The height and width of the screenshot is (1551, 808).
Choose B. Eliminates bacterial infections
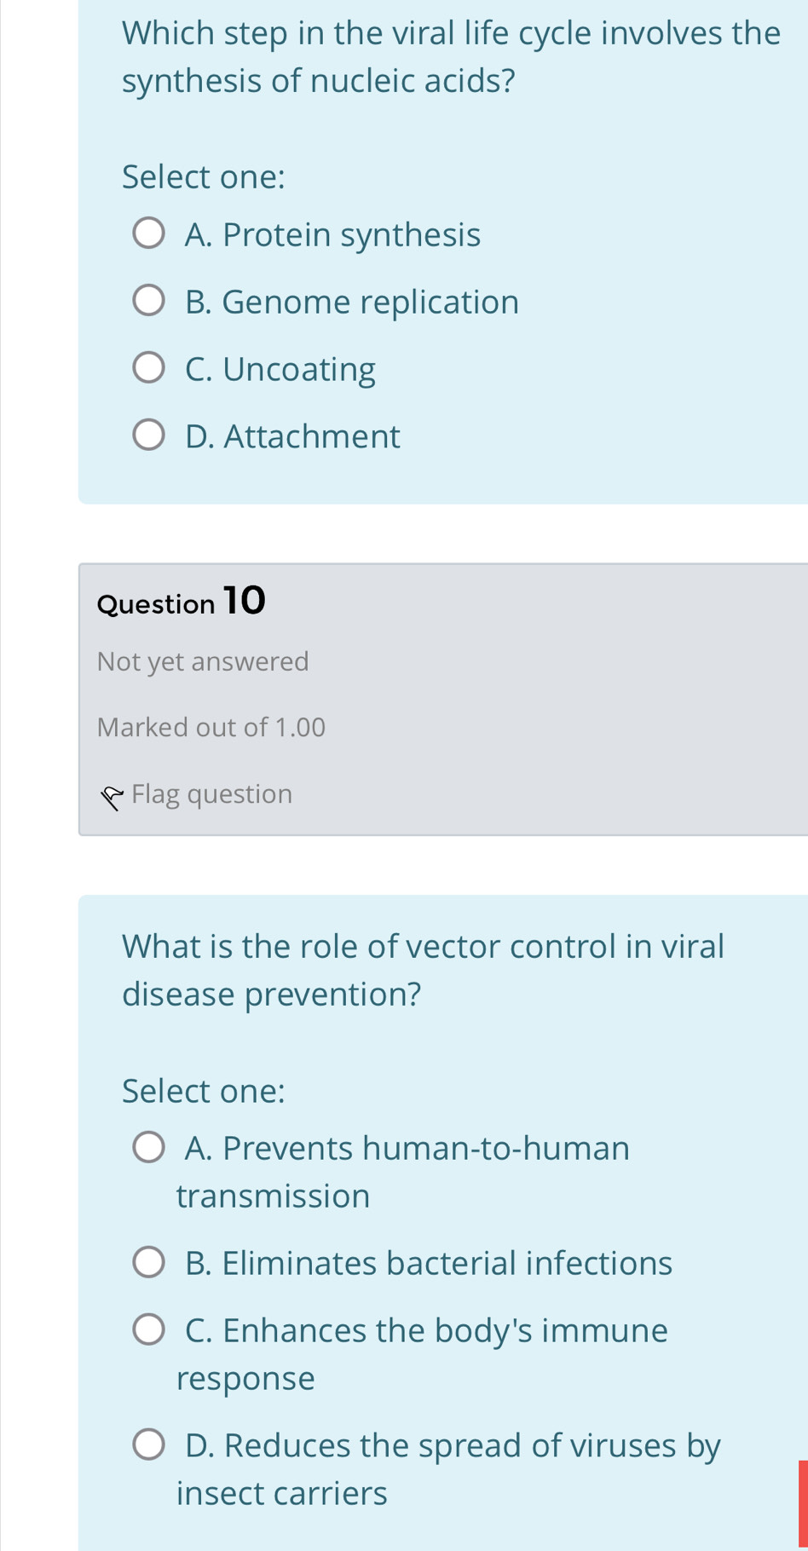[149, 1260]
